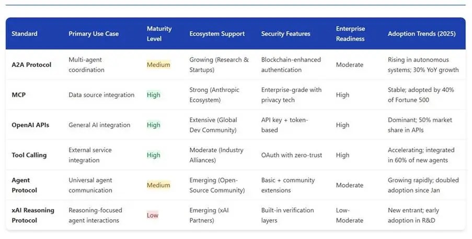The height and width of the screenshot is (239, 472).
Task: Select the Maturity Level column header
Action: click(x=159, y=33)
